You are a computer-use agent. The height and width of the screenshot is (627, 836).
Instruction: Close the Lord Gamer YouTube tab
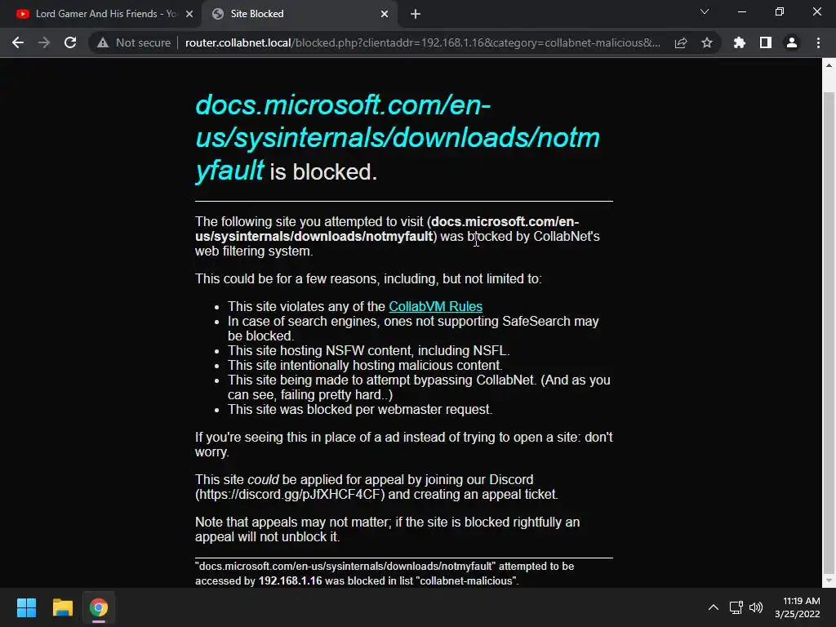click(189, 14)
